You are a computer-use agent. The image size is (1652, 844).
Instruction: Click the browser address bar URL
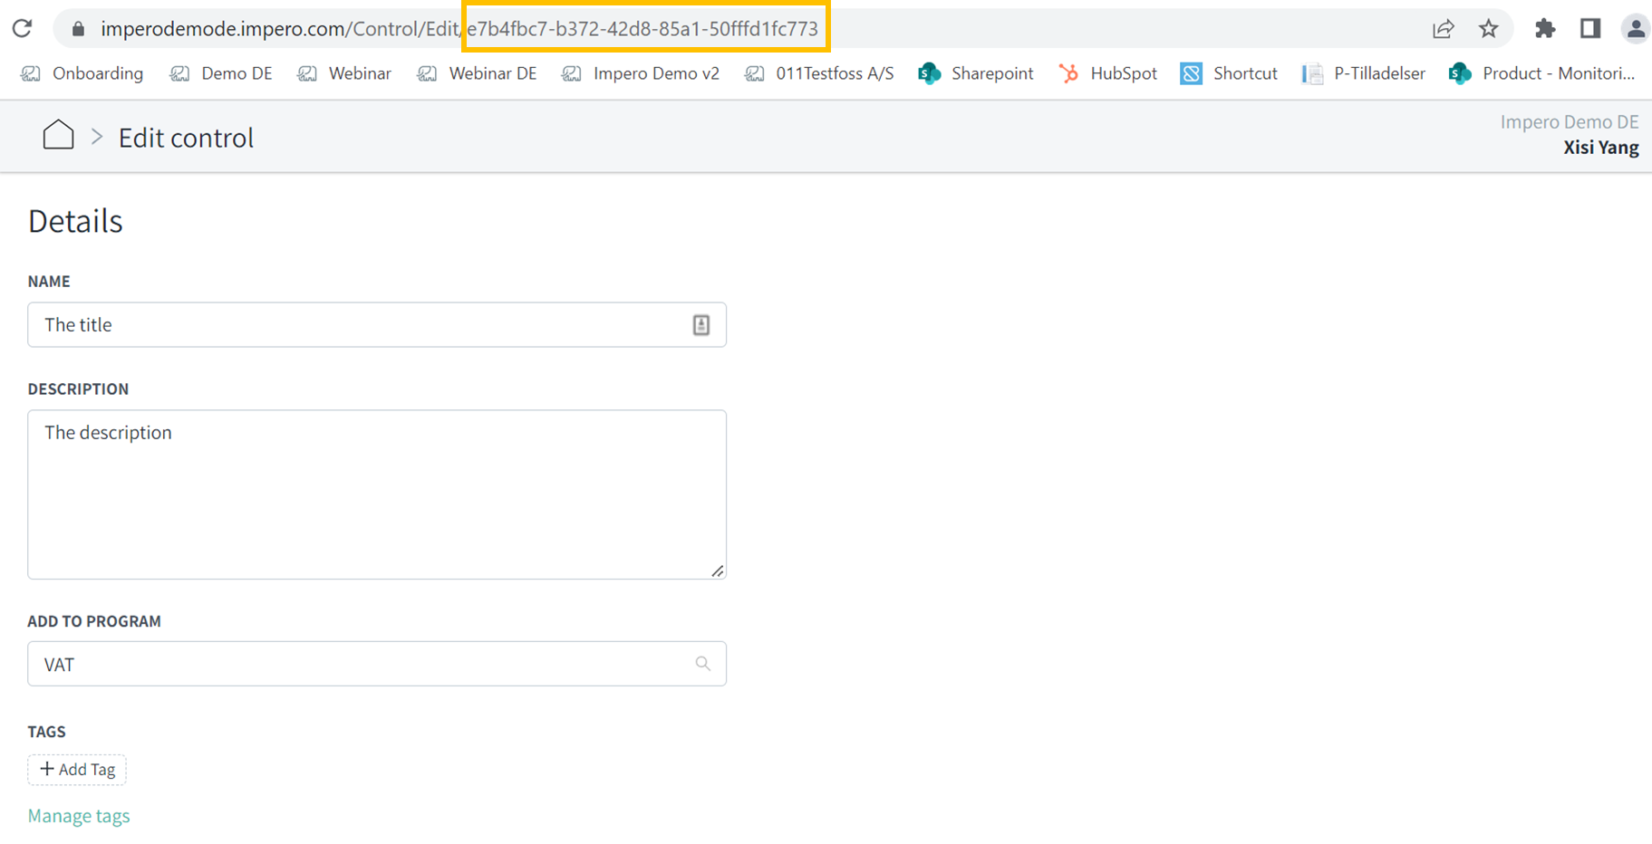coord(459,29)
